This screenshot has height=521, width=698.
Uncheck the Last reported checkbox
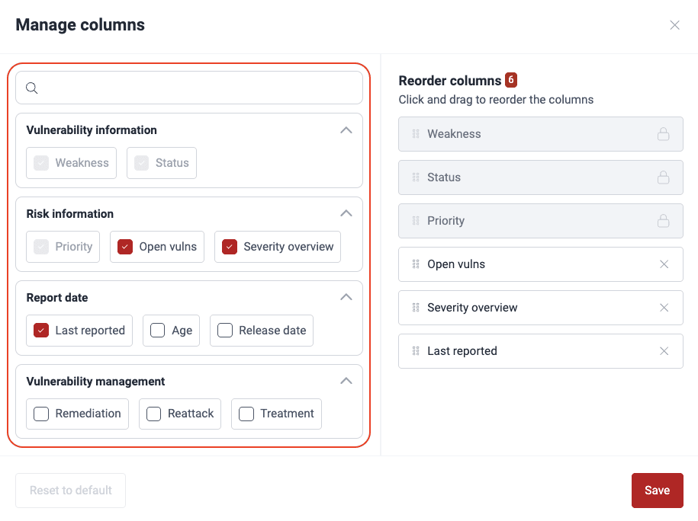pyautogui.click(x=40, y=330)
